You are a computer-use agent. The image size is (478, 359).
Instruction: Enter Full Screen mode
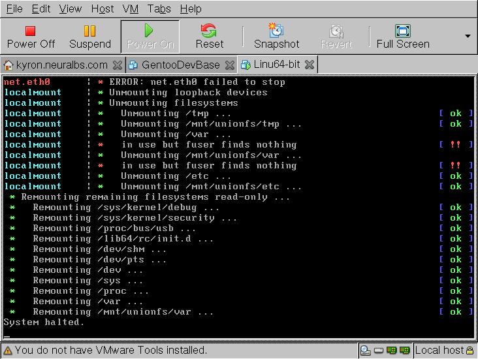[403, 37]
